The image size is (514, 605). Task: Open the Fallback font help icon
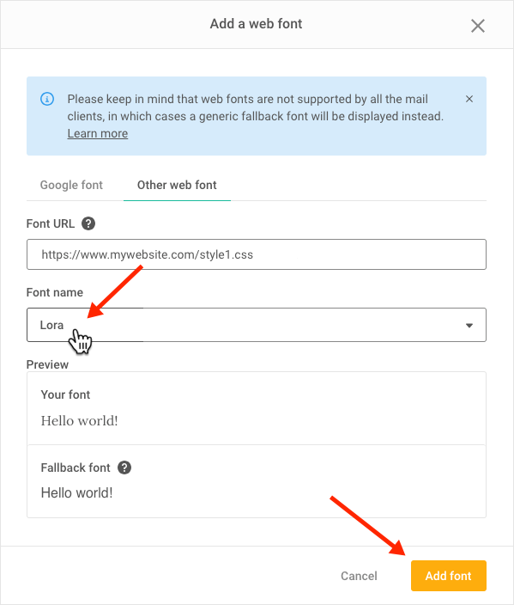point(124,467)
